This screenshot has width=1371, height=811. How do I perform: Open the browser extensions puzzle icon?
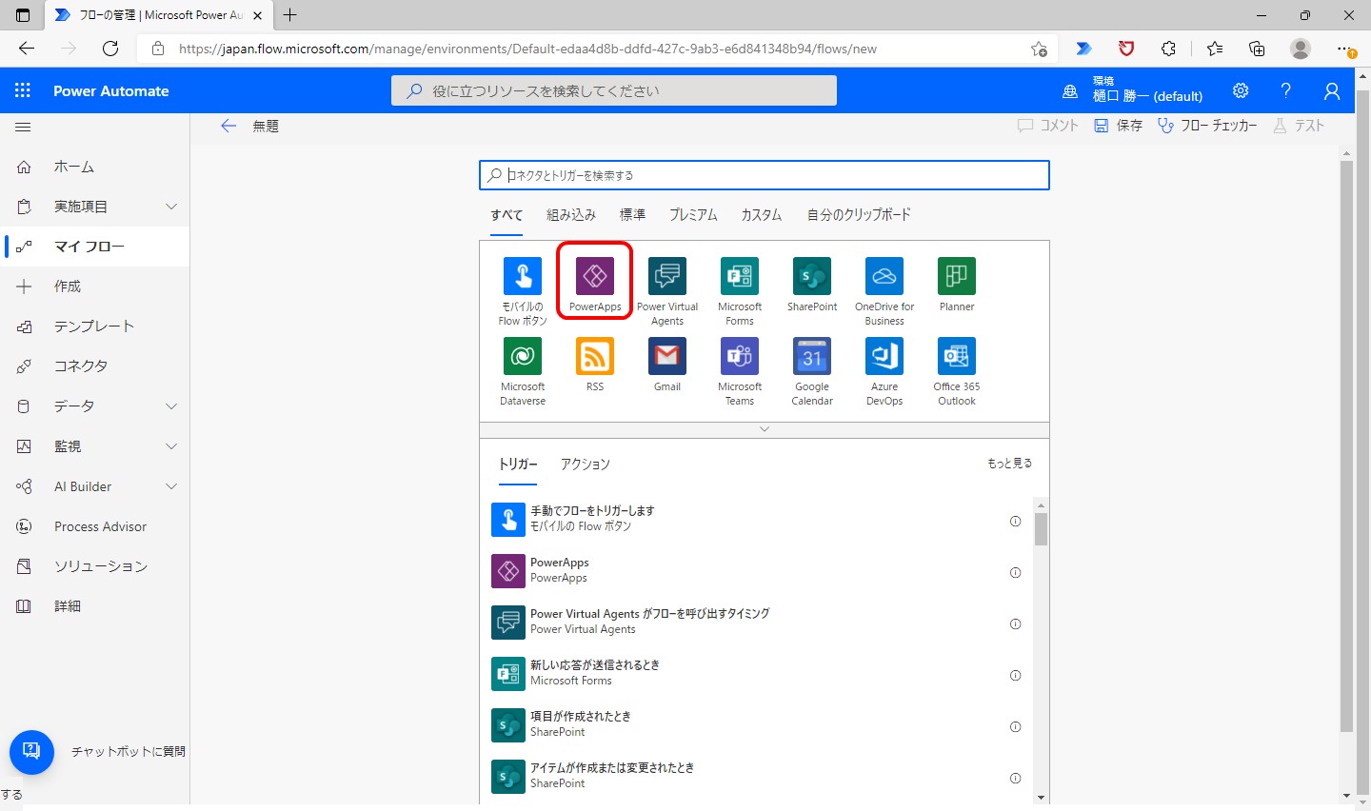coord(1169,49)
